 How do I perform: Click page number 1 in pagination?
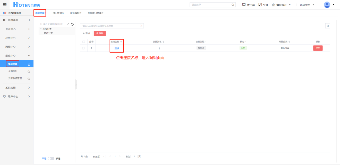[x=115, y=156]
